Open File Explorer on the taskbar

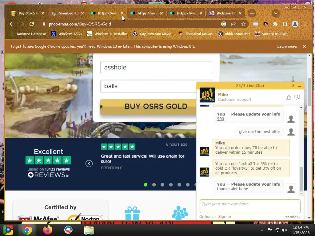pyautogui.click(x=89, y=230)
